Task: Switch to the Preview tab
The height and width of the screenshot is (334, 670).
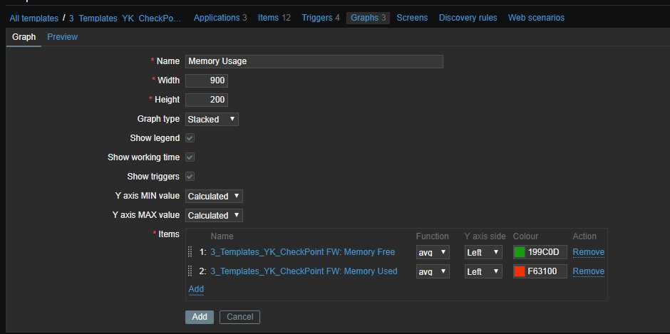Action: tap(63, 37)
